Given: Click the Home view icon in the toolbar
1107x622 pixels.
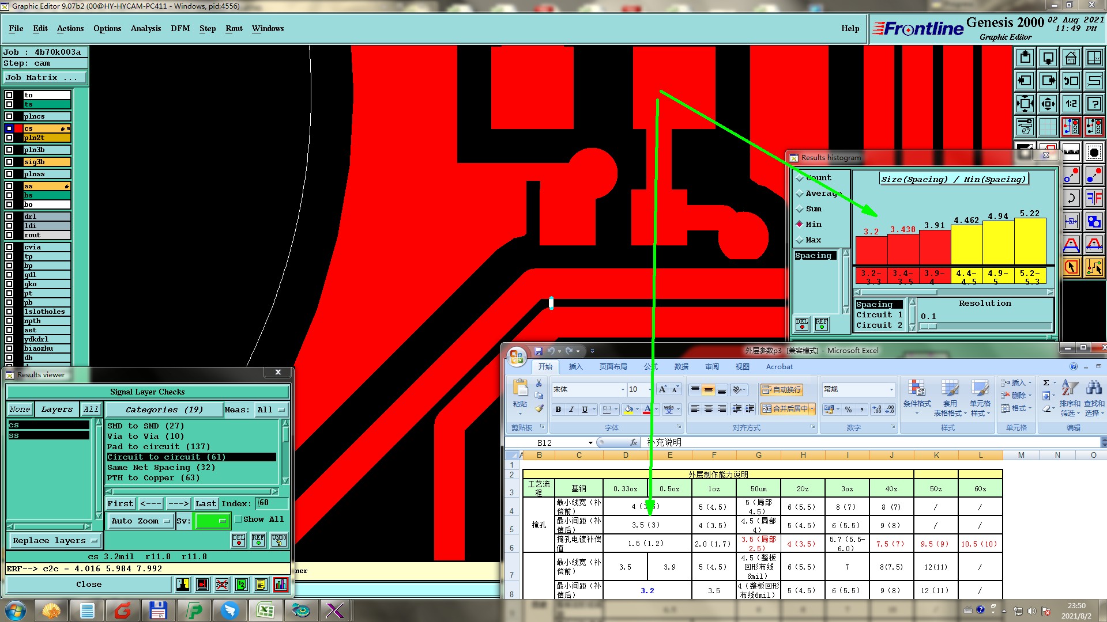Looking at the screenshot, I should 1071,58.
